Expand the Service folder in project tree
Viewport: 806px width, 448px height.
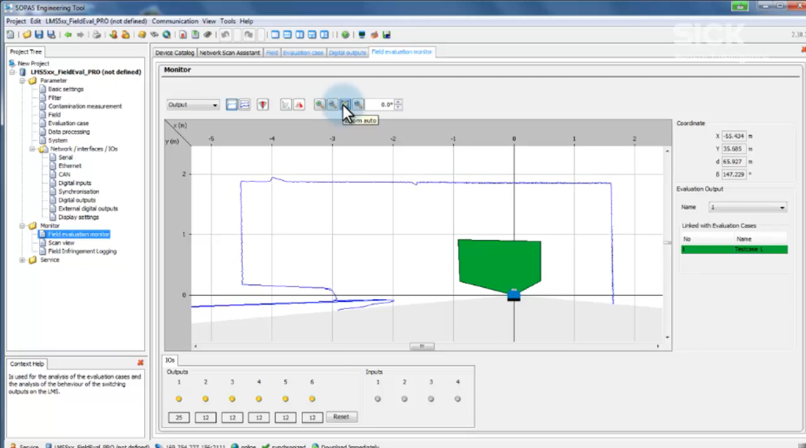point(23,260)
